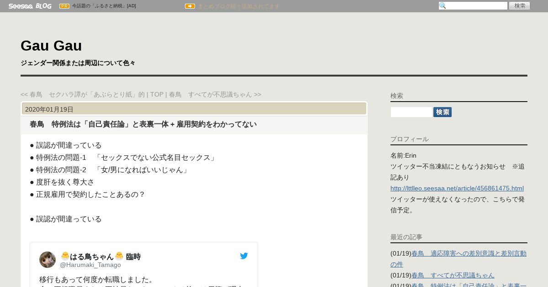This screenshot has height=287, width=548.
Task: Click the magnifier icon in top search box
Action: tap(442, 5)
